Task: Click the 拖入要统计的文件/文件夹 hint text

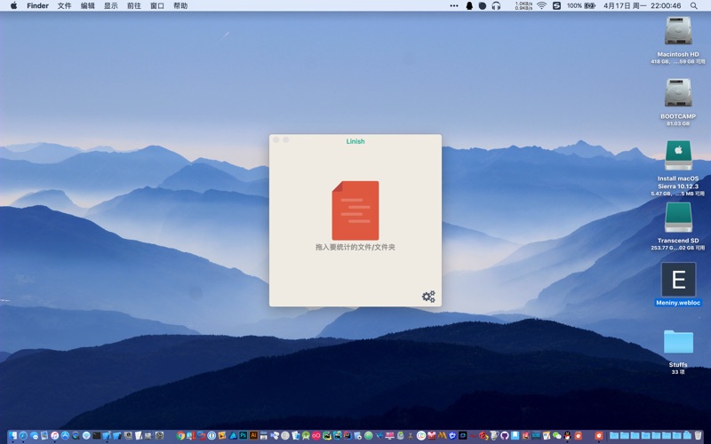Action: click(x=355, y=248)
